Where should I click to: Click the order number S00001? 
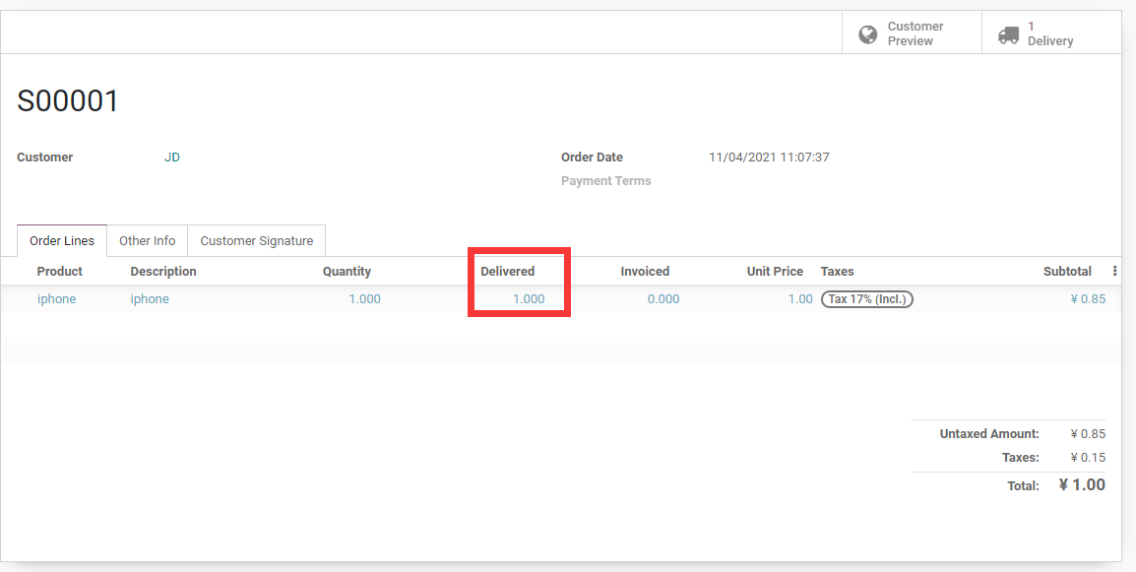(67, 100)
